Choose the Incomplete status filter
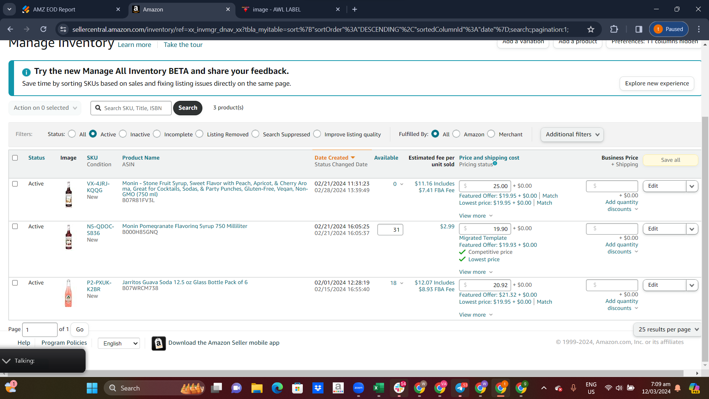Image resolution: width=709 pixels, height=399 pixels. (157, 134)
